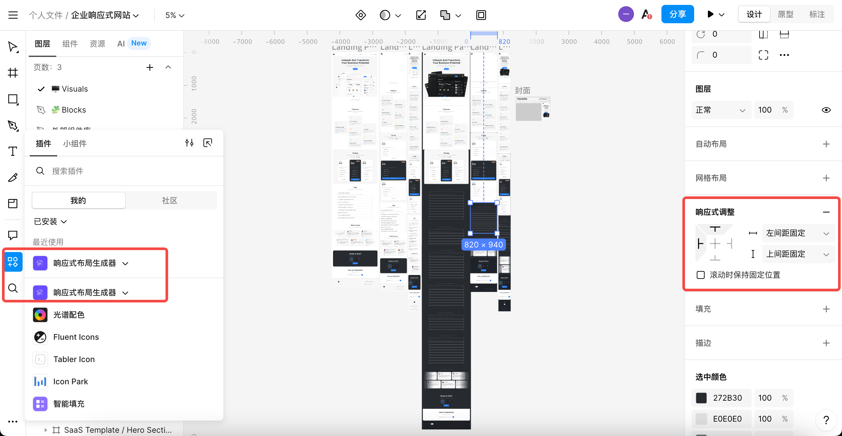Select the Rectangle shape tool

tap(13, 99)
